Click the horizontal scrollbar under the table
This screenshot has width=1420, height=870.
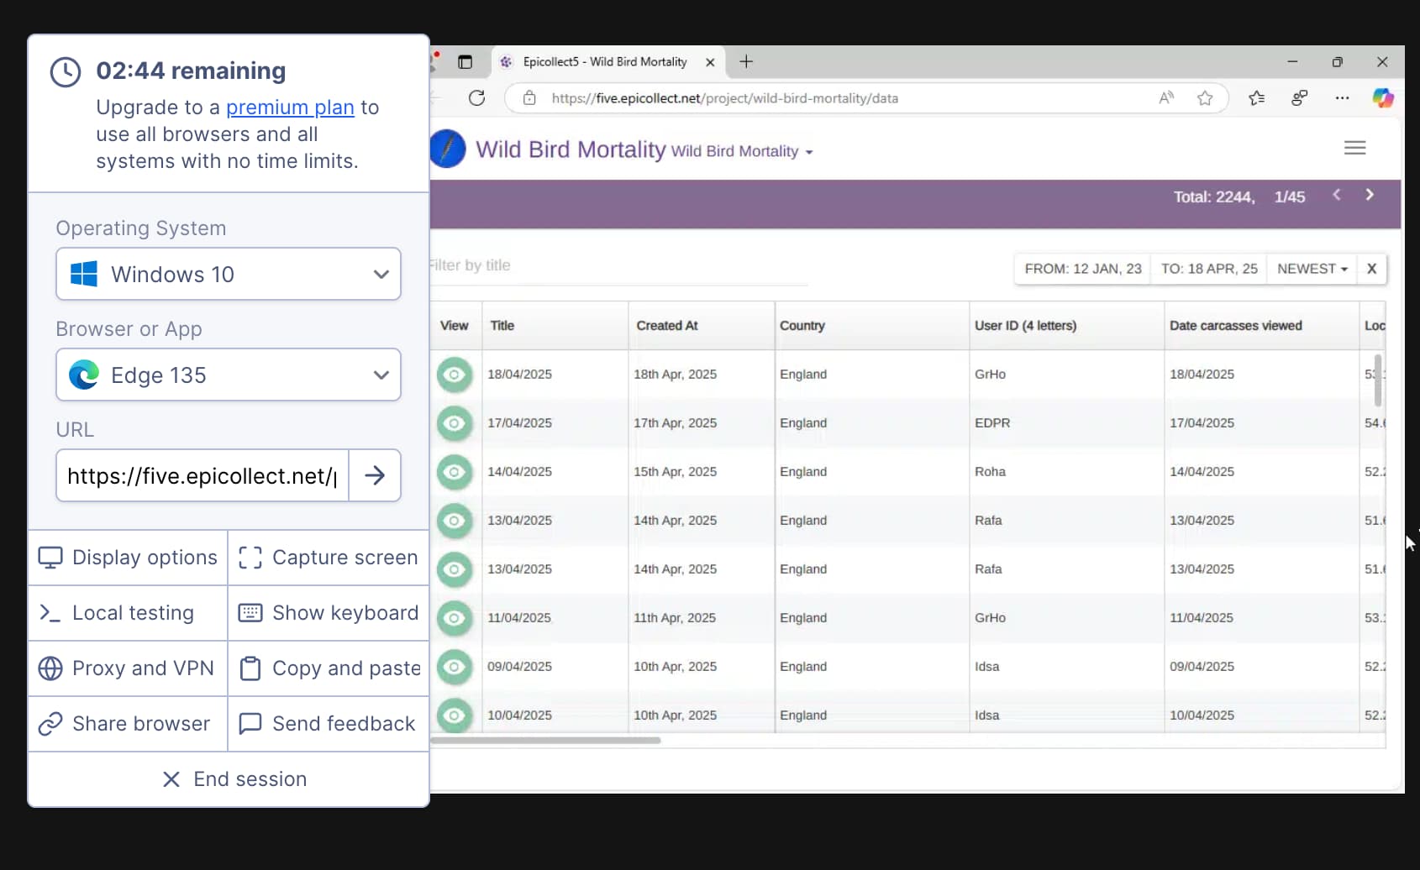(546, 741)
